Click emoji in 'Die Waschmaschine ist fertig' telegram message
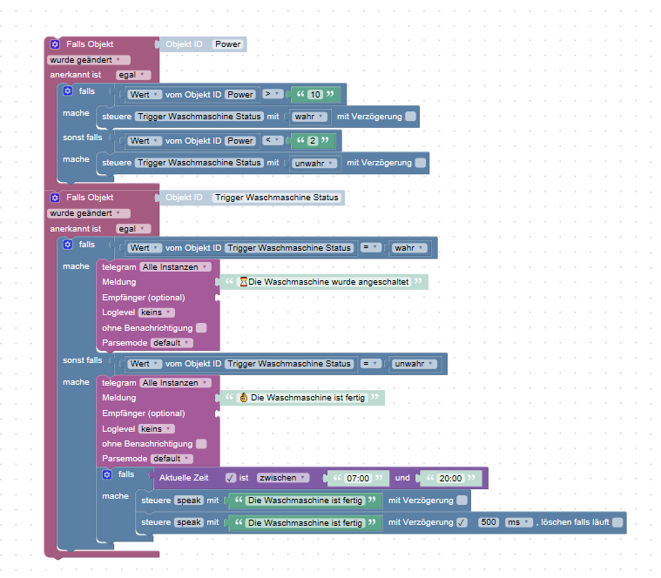Screen dimensions: 661x578 click(x=243, y=398)
